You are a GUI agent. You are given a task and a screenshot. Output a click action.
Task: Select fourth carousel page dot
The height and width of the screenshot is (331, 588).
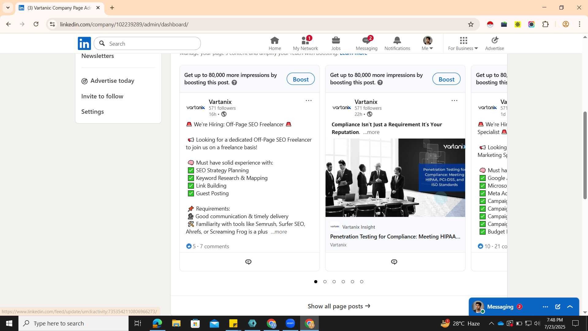click(343, 282)
